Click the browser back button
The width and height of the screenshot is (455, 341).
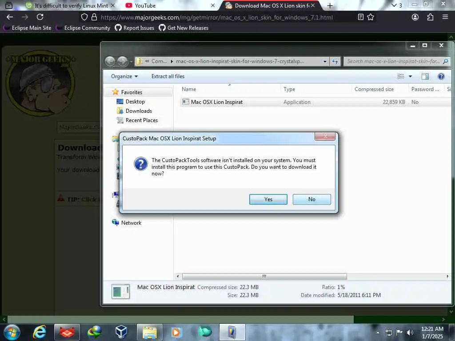click(10, 17)
